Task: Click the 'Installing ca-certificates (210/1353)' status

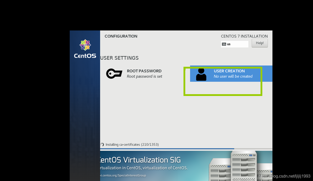Action: [132, 144]
